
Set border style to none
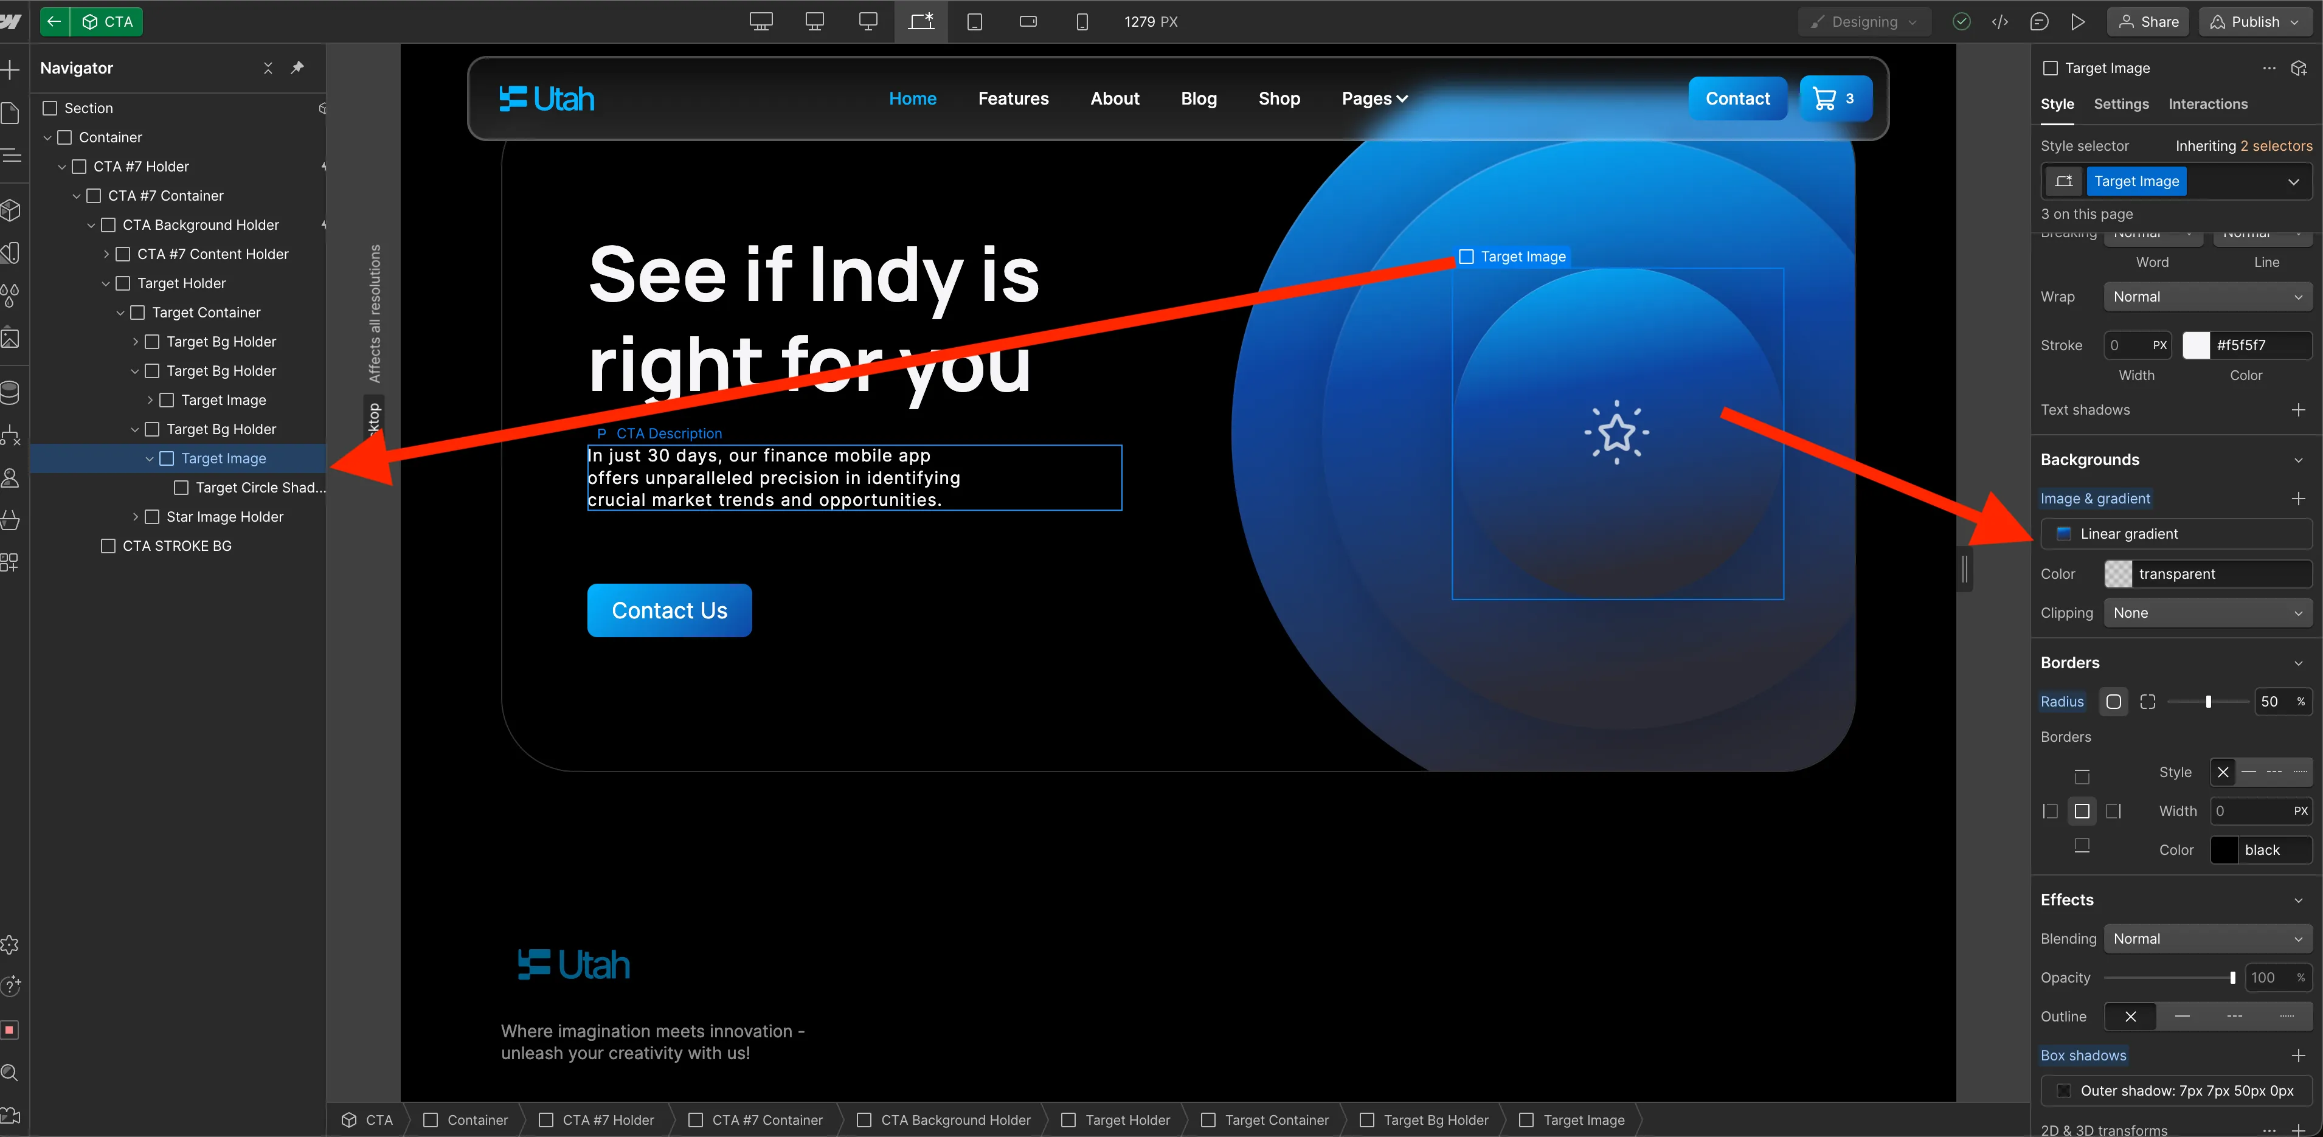coord(2223,772)
